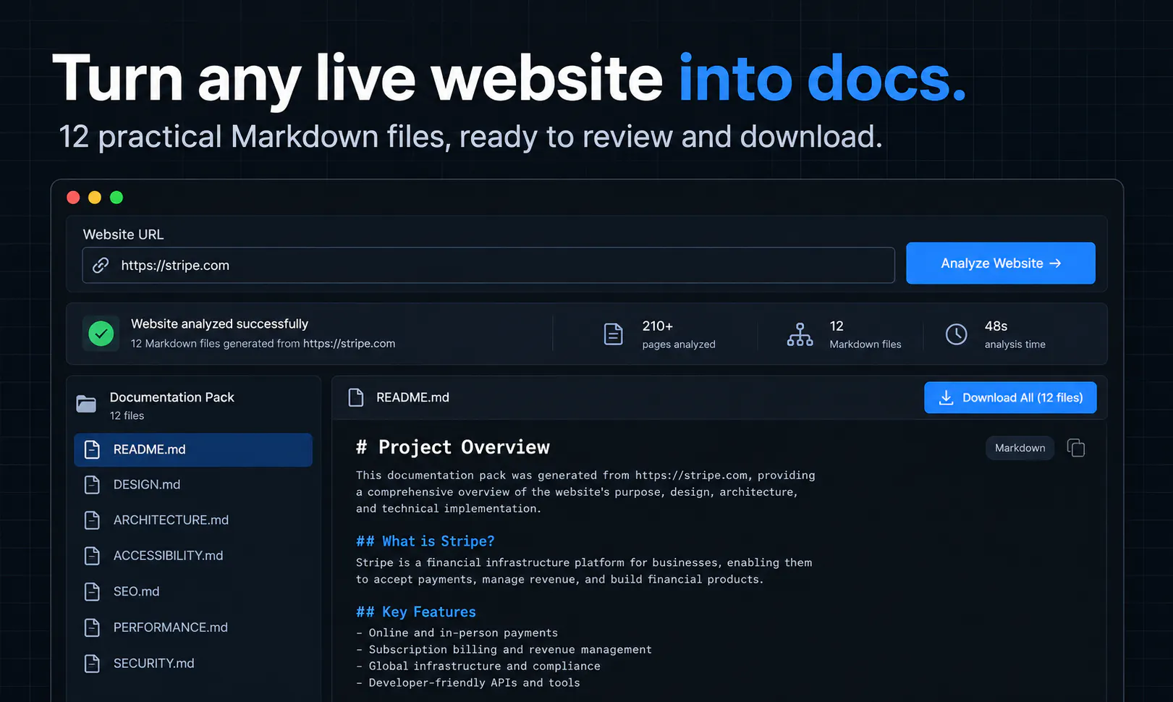Open DESIGN.md from the Documentation Pack
1173x702 pixels.
(193, 485)
